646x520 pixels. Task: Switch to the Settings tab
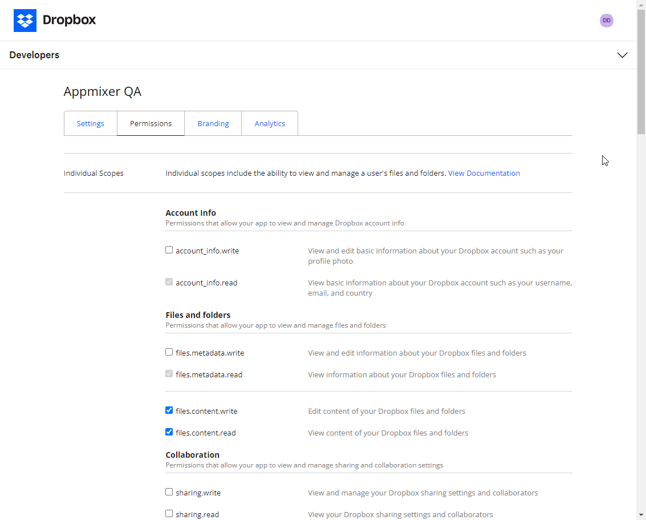tap(91, 123)
